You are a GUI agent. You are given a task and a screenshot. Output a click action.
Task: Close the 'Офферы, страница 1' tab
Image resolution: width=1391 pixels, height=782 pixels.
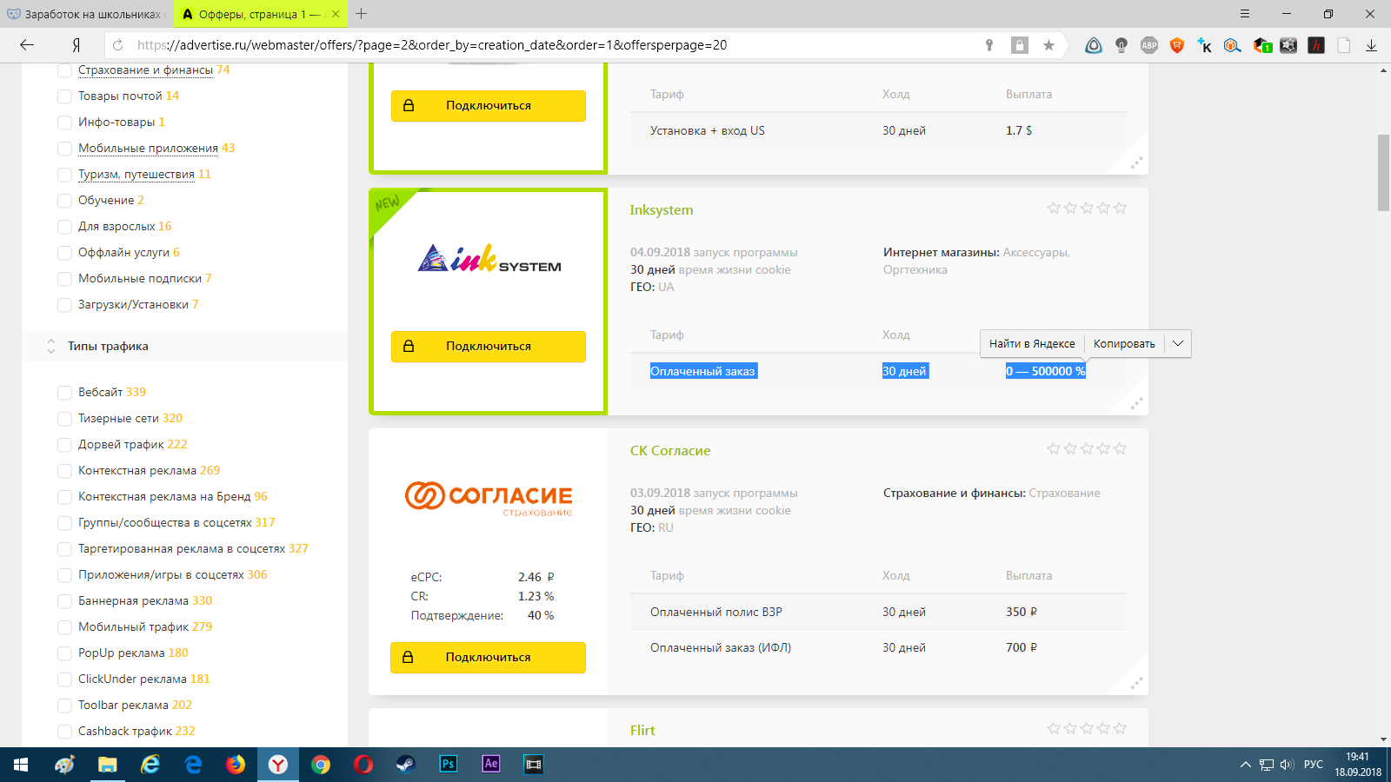coord(336,14)
